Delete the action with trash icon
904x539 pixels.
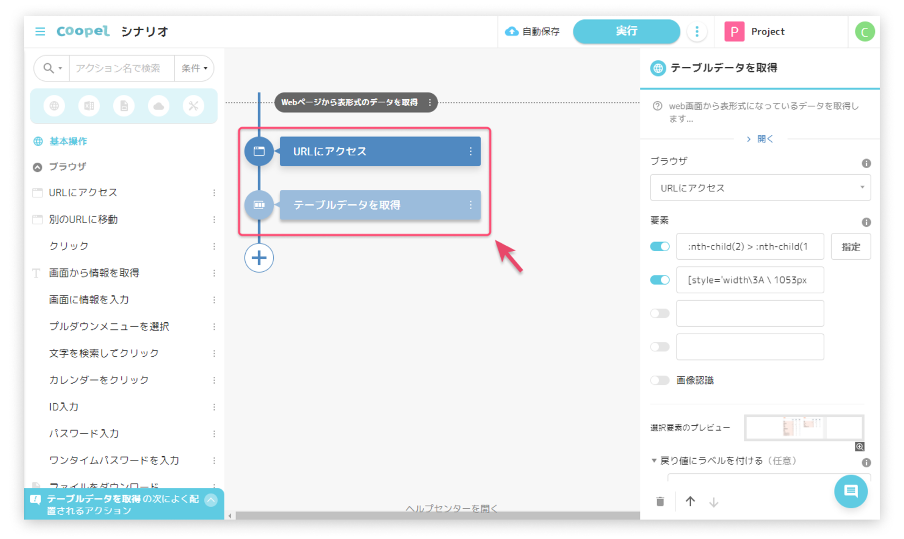[x=660, y=502]
